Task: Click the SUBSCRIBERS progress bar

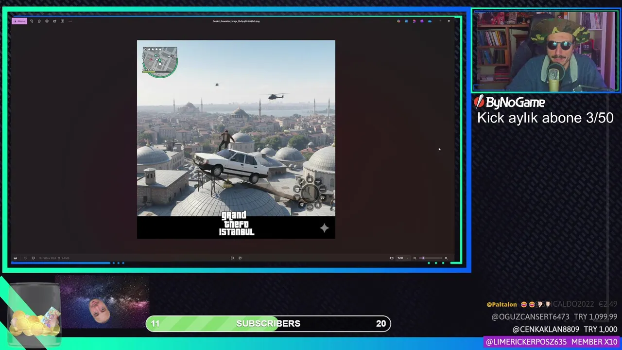Action: click(268, 324)
